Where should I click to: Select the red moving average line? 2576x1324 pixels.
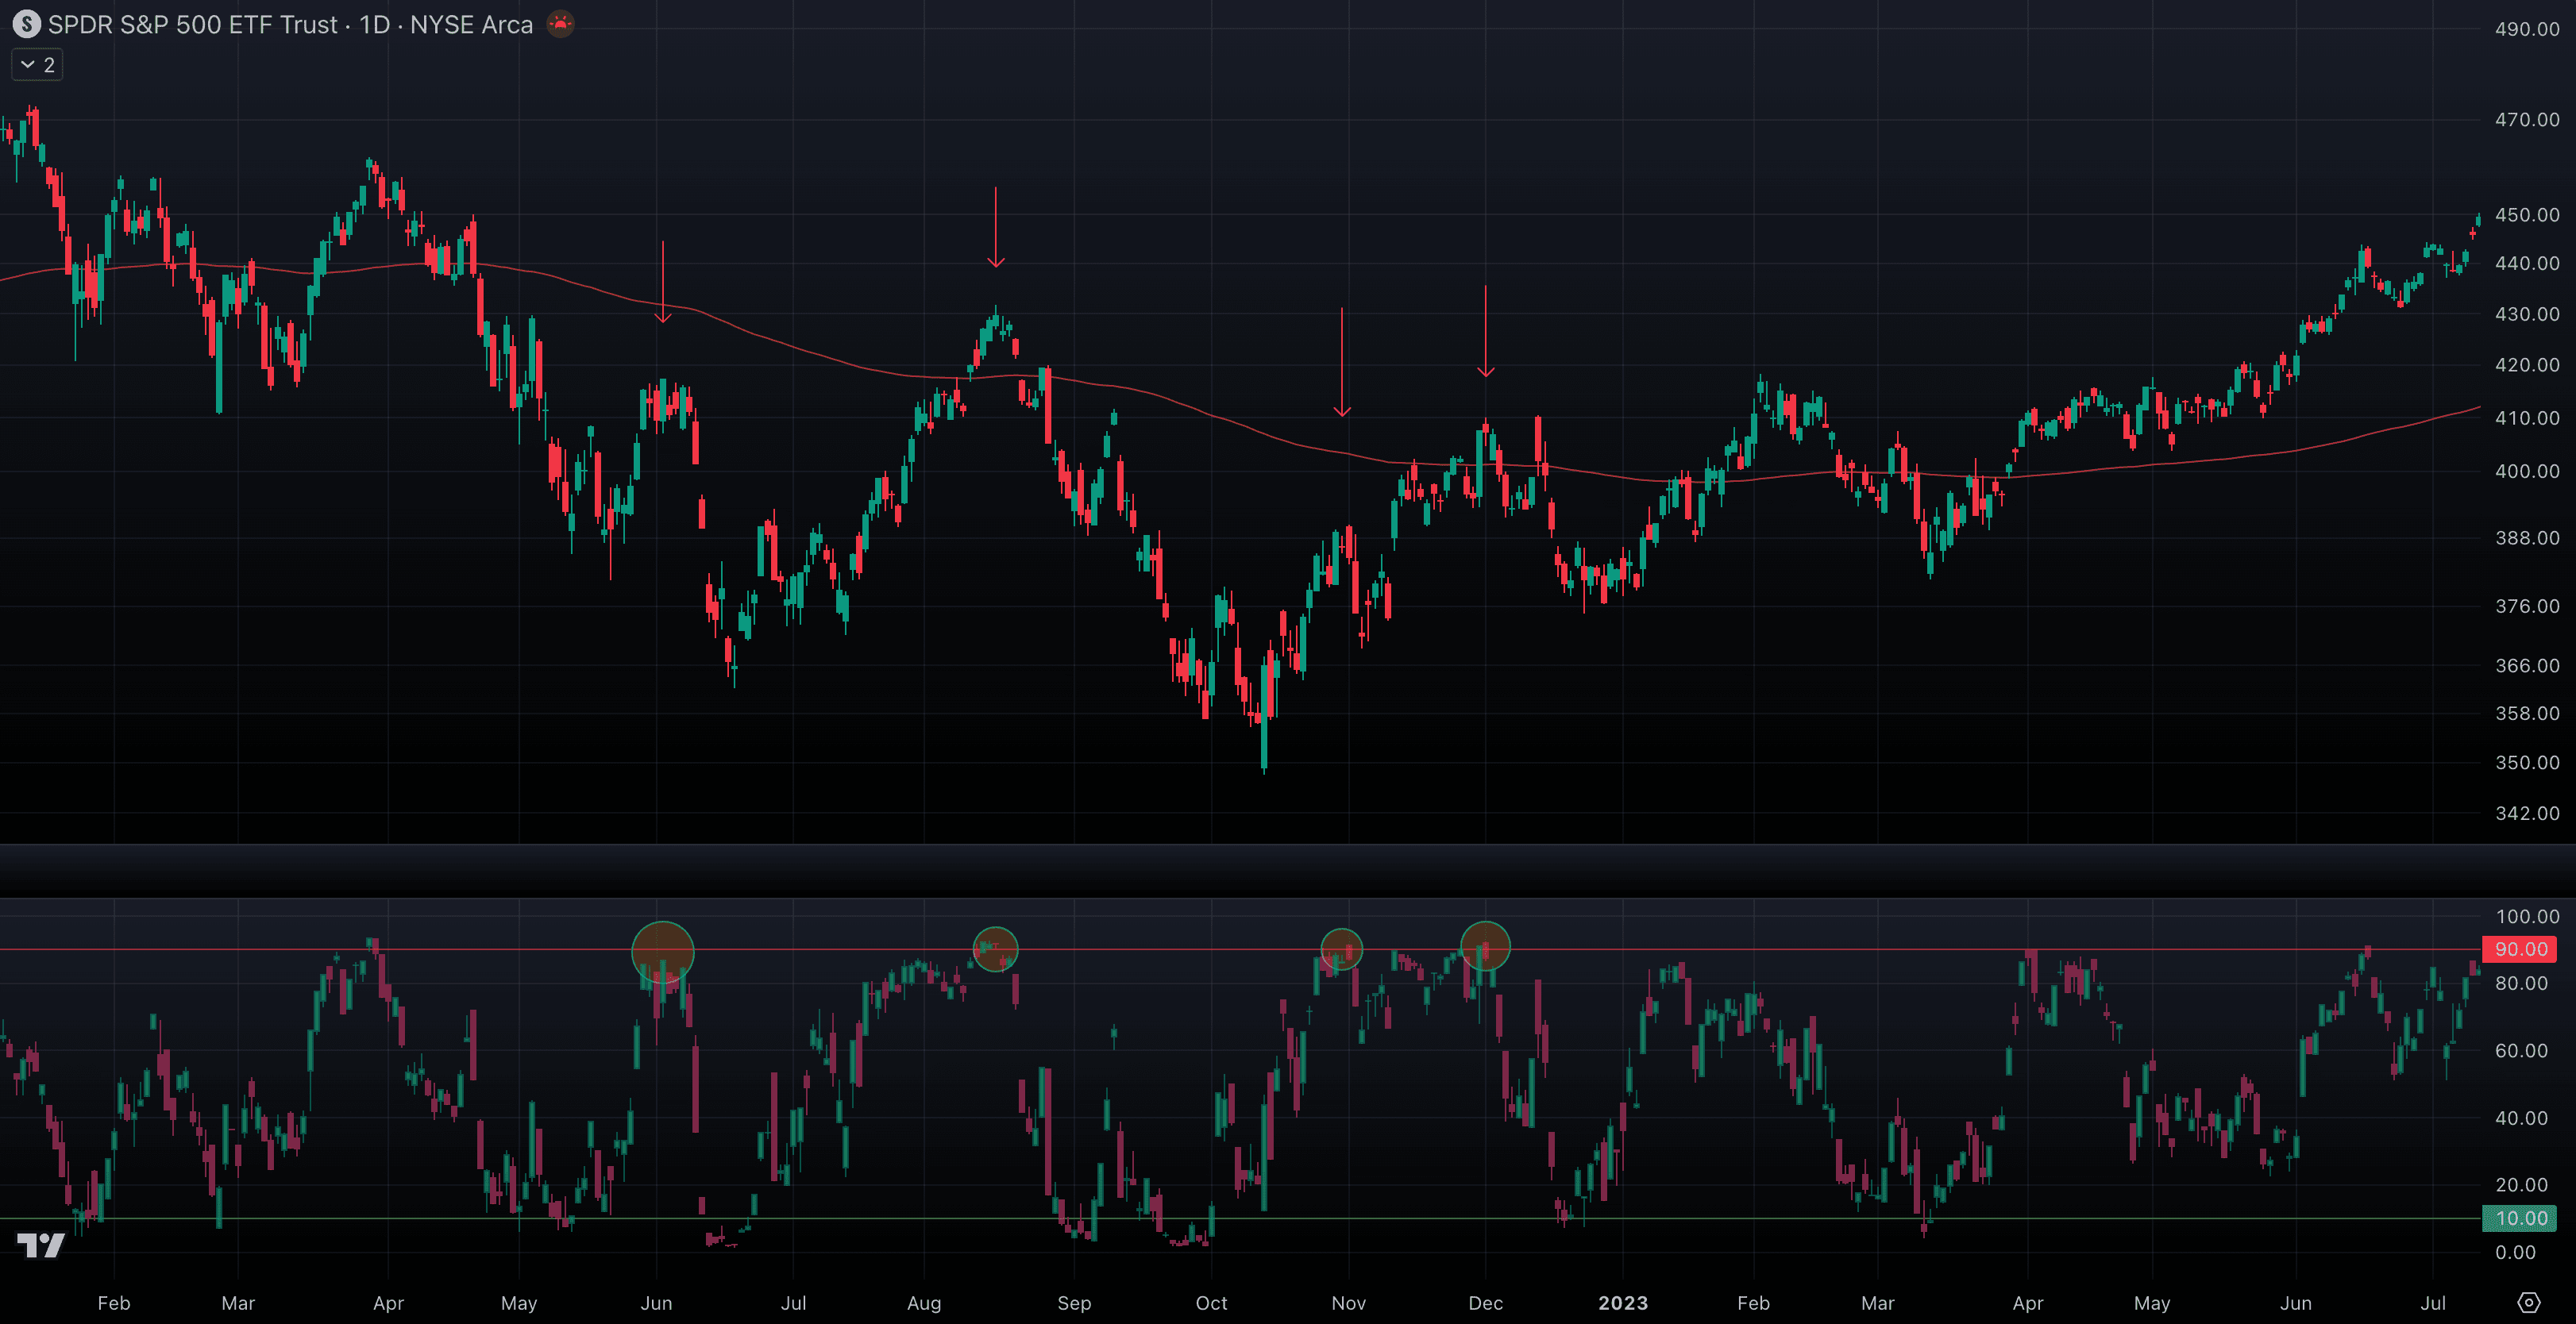800,348
